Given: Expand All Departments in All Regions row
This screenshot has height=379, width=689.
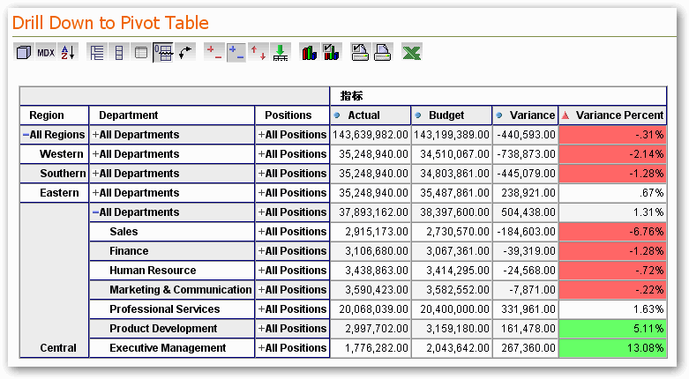Looking at the screenshot, I should (x=95, y=135).
